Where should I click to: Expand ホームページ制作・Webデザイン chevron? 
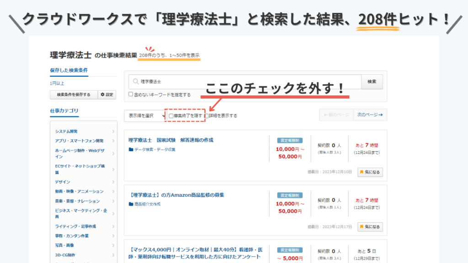(113, 153)
